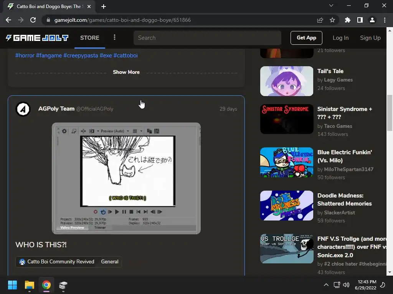Open volume control tray icon
The height and width of the screenshot is (294, 393).
(346, 285)
